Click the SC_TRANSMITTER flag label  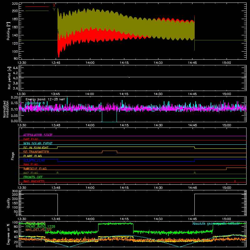[36, 152]
